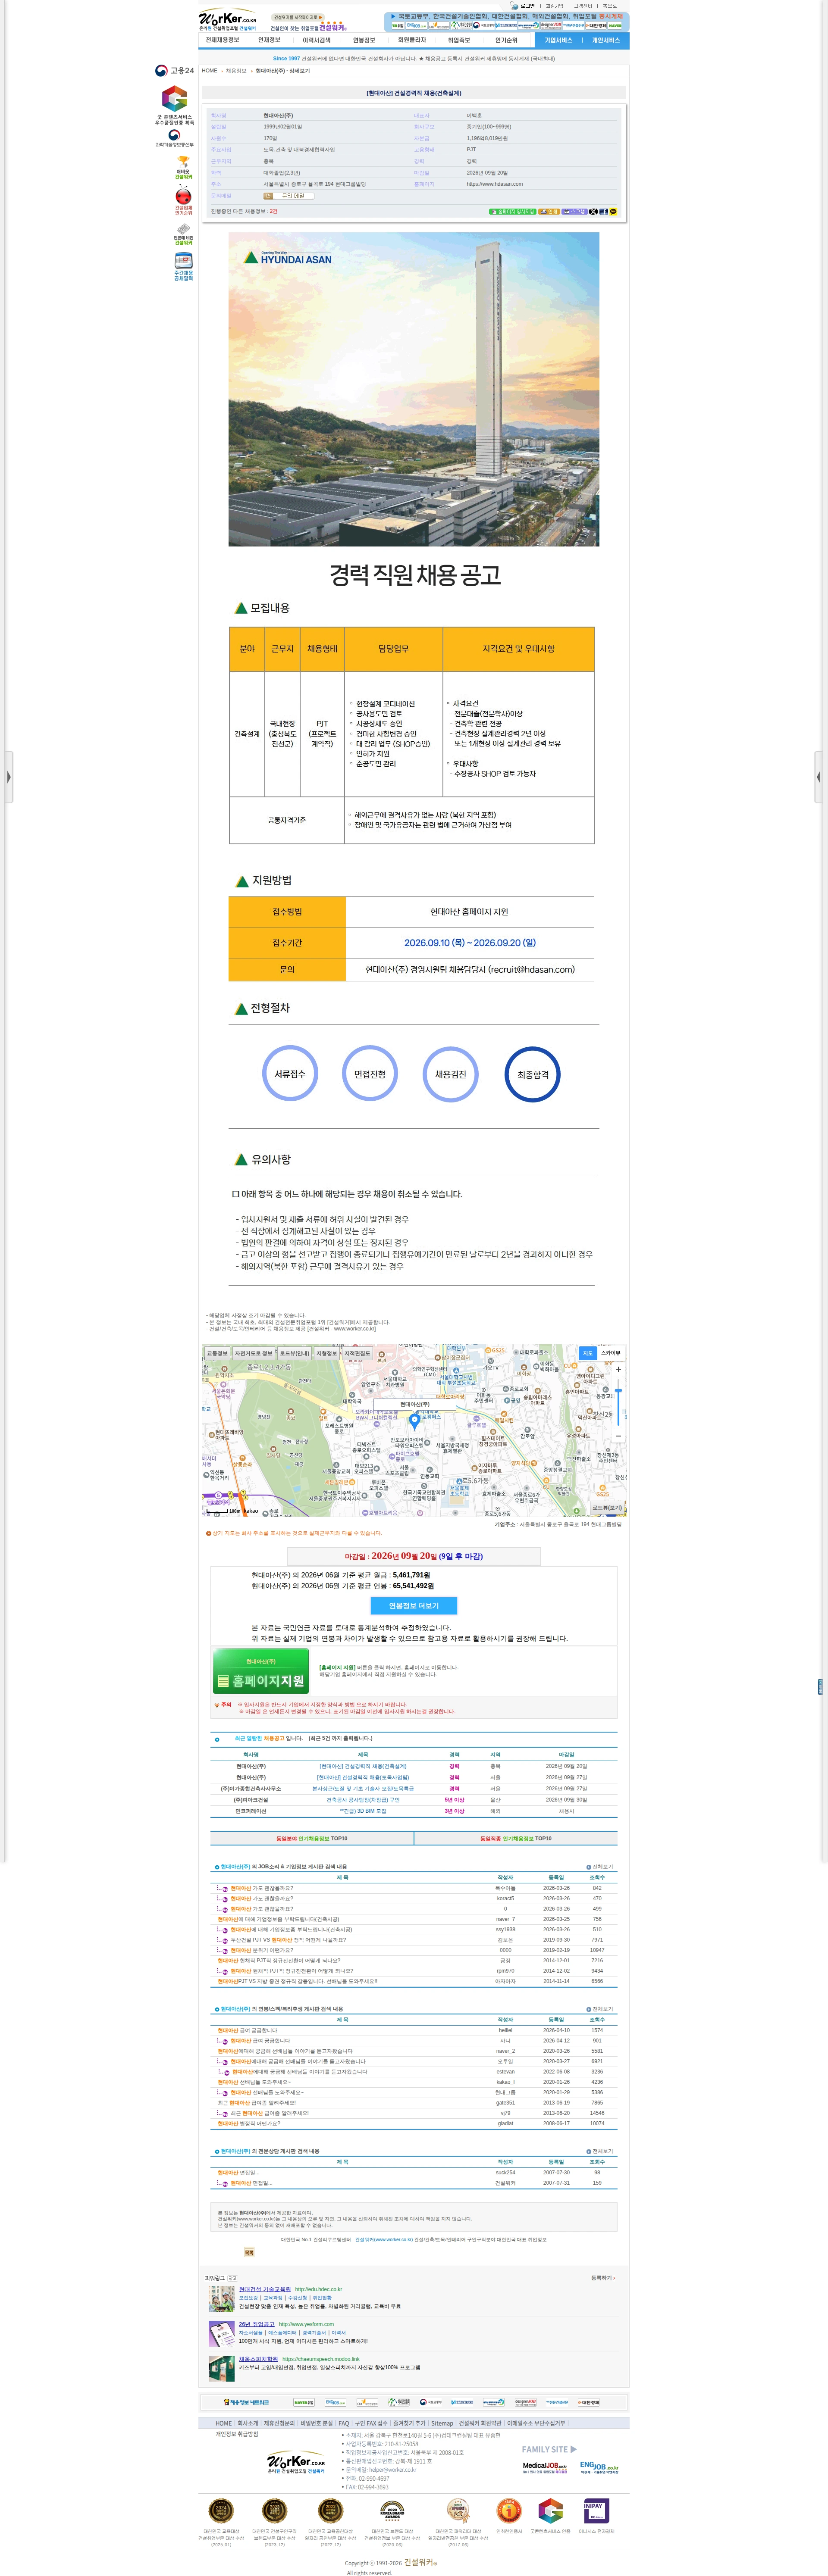
Task: Open 개인서비스 tab
Action: tap(606, 40)
